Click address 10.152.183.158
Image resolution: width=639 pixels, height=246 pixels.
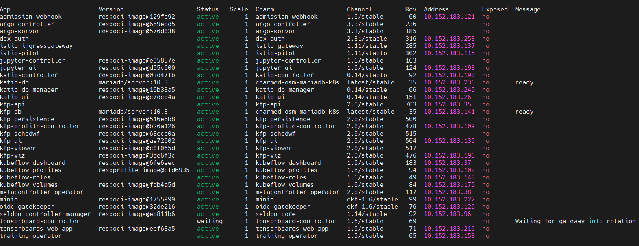coord(449,236)
